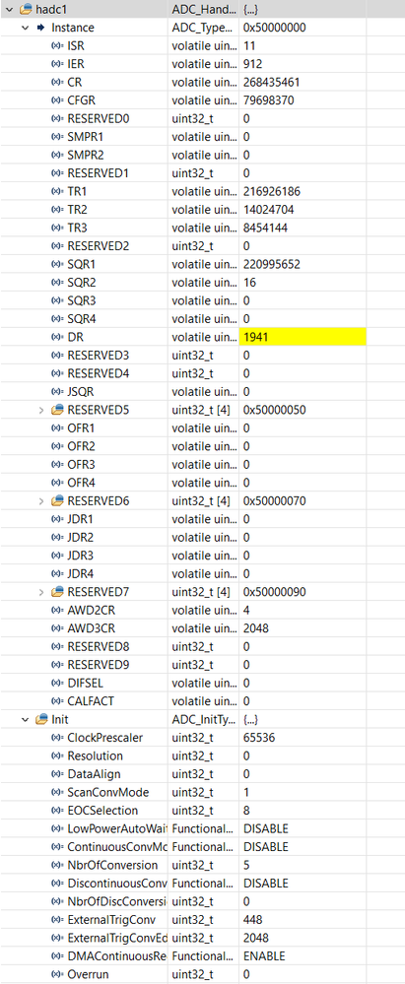The width and height of the screenshot is (405, 984).
Task: Click the highlighted DR value 1941
Action: 303,337
